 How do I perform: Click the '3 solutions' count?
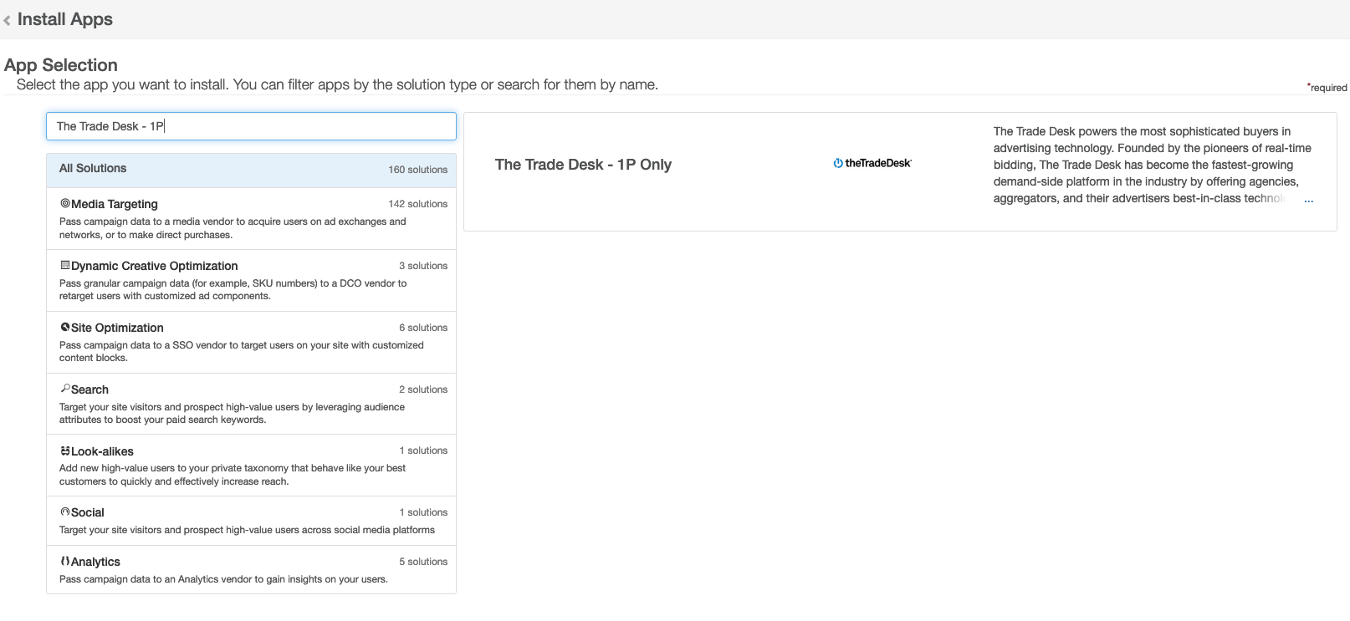pos(423,266)
